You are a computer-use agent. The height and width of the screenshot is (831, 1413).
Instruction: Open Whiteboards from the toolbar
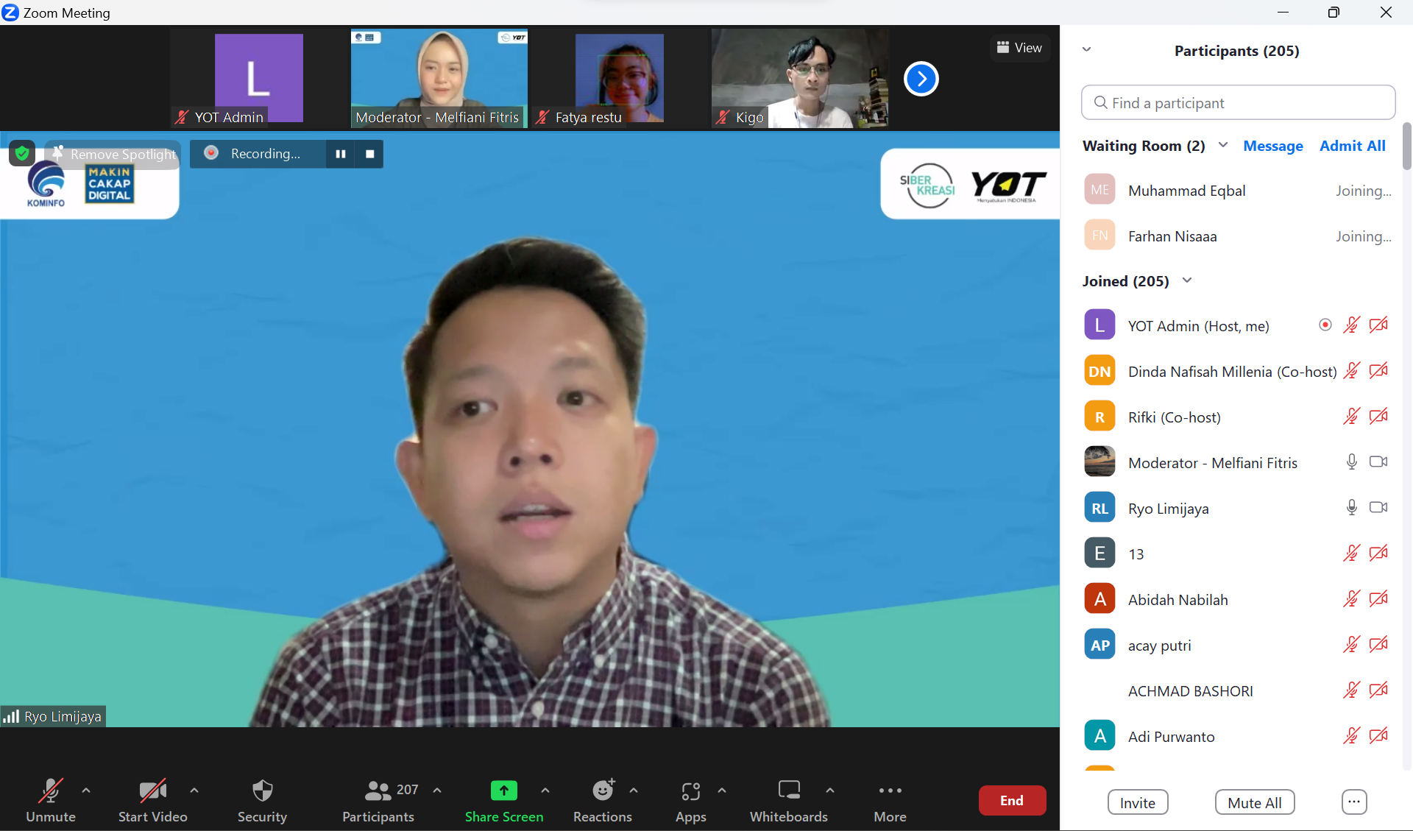[x=788, y=791]
